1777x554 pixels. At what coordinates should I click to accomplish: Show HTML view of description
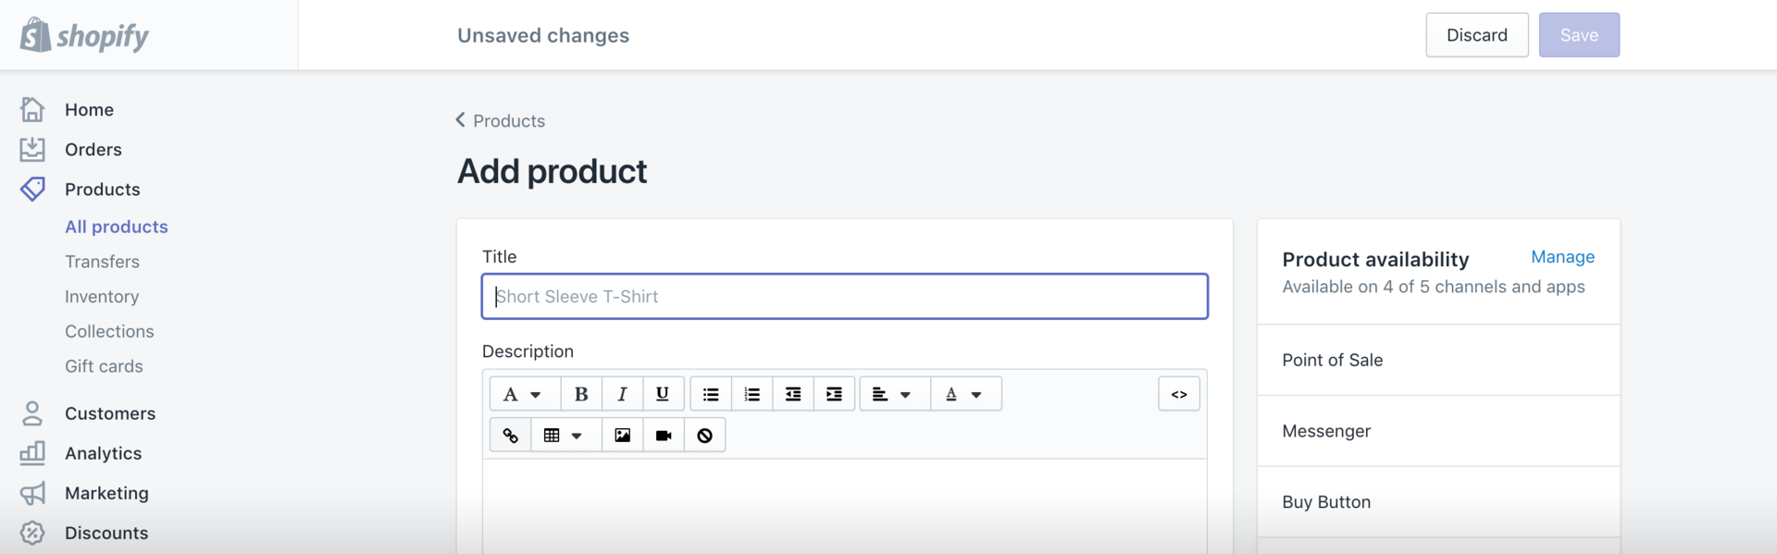point(1178,394)
